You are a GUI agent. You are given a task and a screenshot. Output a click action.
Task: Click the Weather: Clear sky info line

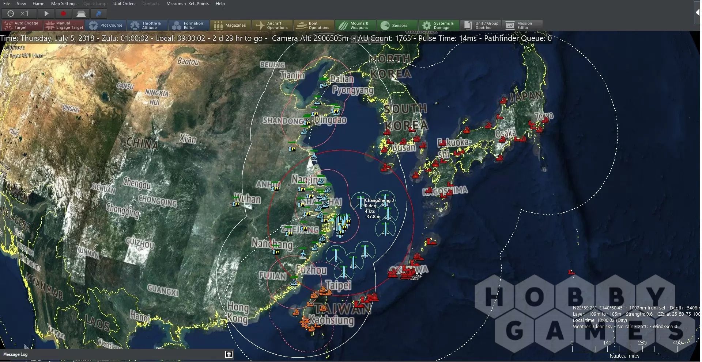(624, 327)
